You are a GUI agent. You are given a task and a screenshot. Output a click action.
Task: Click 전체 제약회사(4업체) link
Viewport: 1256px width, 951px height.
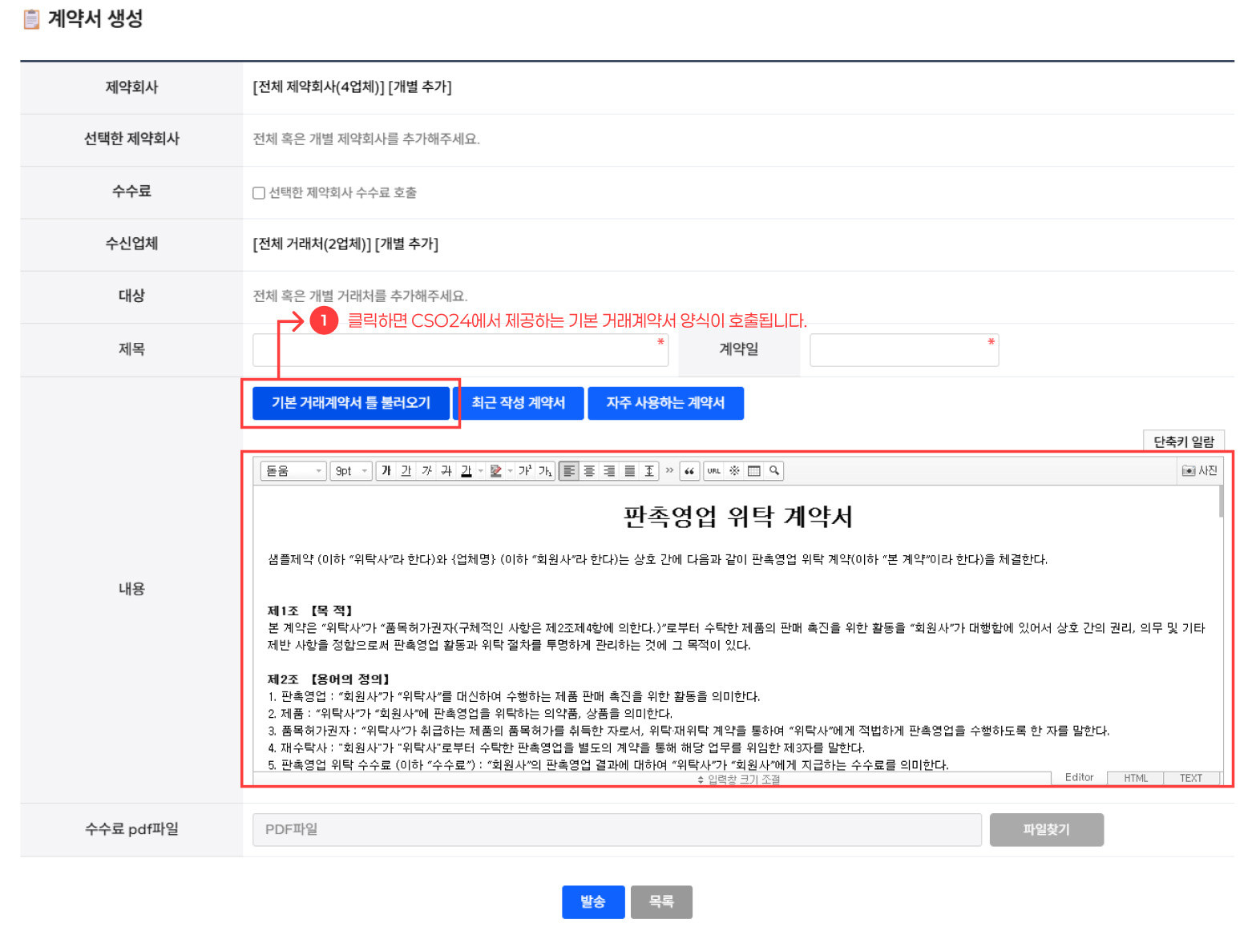click(x=319, y=87)
